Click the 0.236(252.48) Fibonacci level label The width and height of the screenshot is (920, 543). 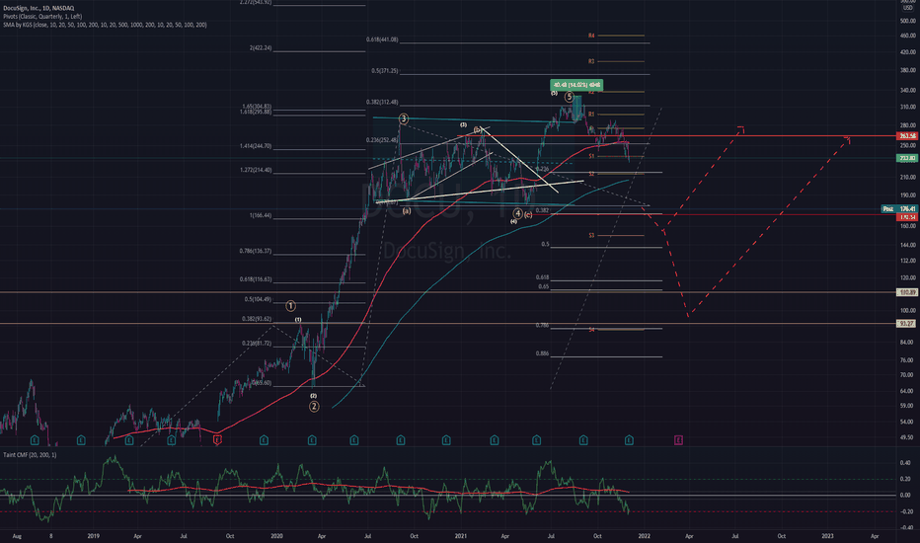382,140
